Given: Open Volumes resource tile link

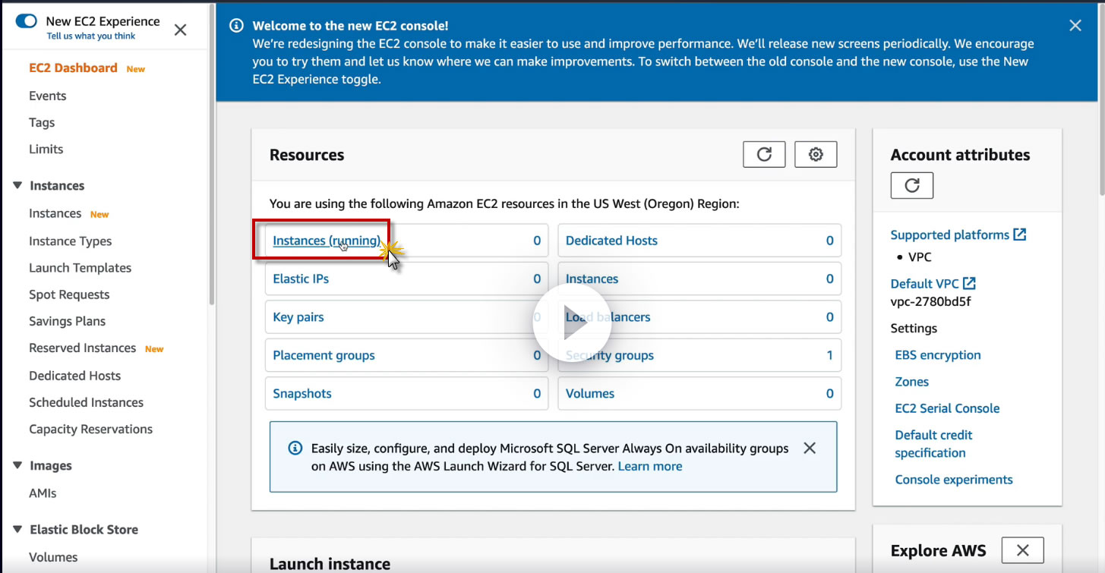Looking at the screenshot, I should click(x=590, y=394).
